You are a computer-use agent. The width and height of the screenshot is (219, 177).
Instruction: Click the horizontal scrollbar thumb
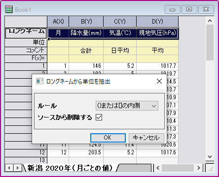(x=178, y=168)
